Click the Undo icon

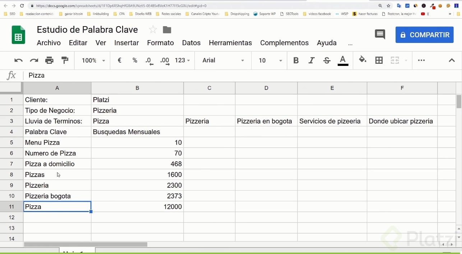[18, 60]
